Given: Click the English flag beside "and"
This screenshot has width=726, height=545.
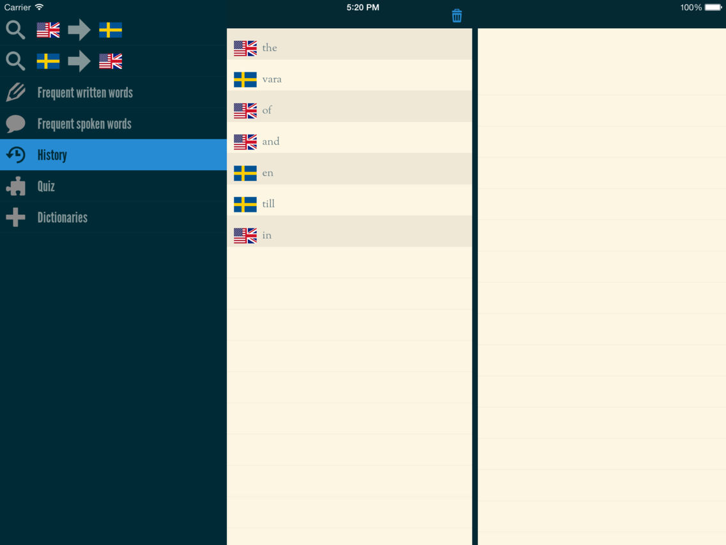Looking at the screenshot, I should point(245,142).
